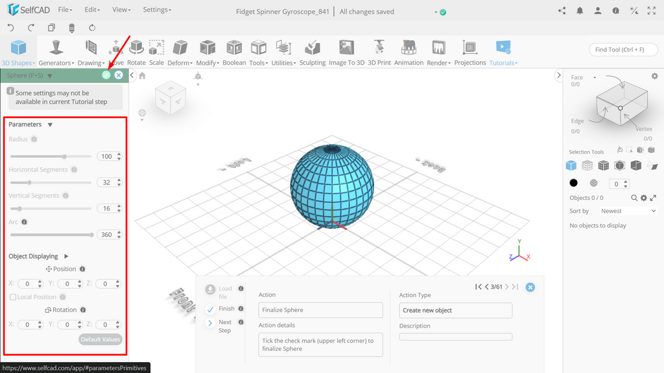Go to next tutorial step arrow
Viewport: 664px width, 373px height.
click(x=507, y=287)
